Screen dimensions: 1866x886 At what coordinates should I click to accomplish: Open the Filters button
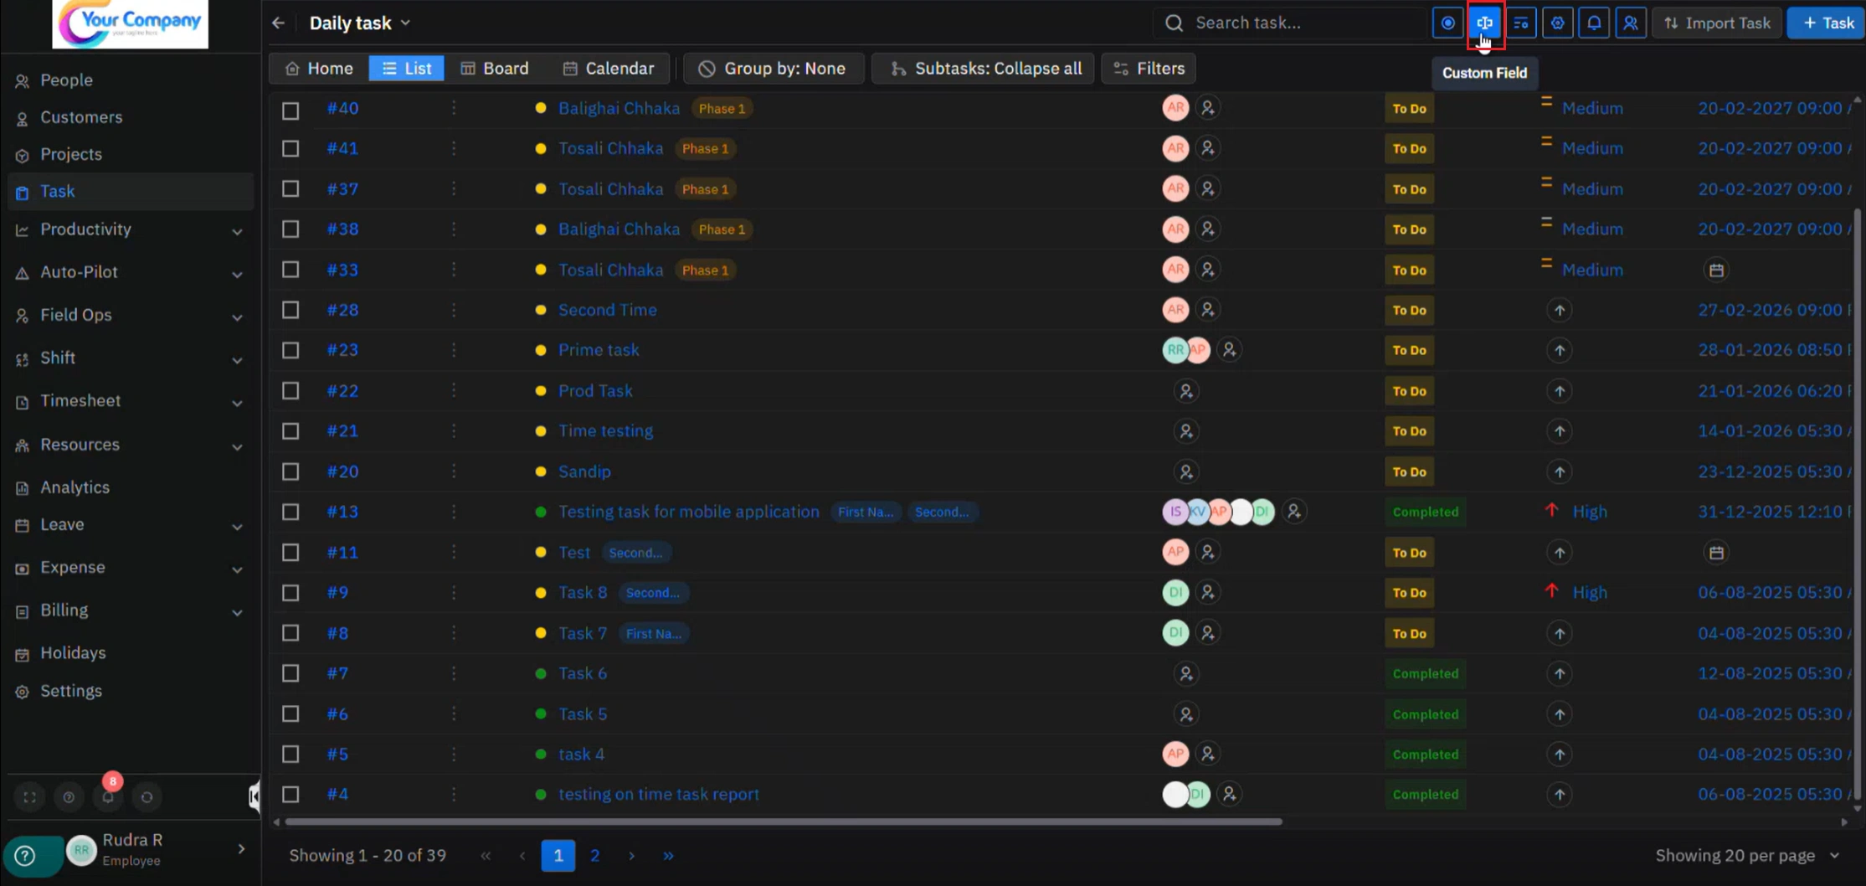click(x=1149, y=69)
